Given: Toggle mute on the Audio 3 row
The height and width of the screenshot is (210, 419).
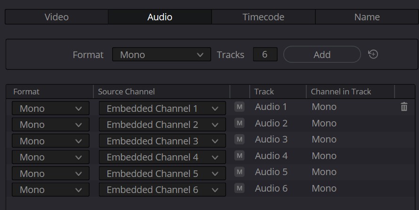Looking at the screenshot, I should [x=239, y=140].
